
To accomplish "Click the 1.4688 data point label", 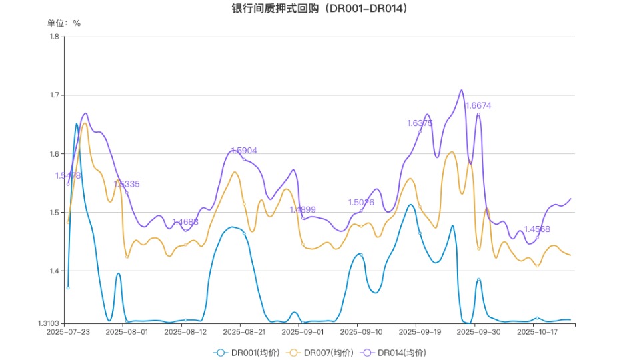I will click(x=185, y=222).
